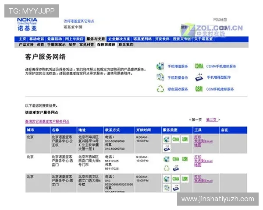Click CDMA icon in 崇文门 row
This screenshot has height=210, width=263.
point(176,179)
